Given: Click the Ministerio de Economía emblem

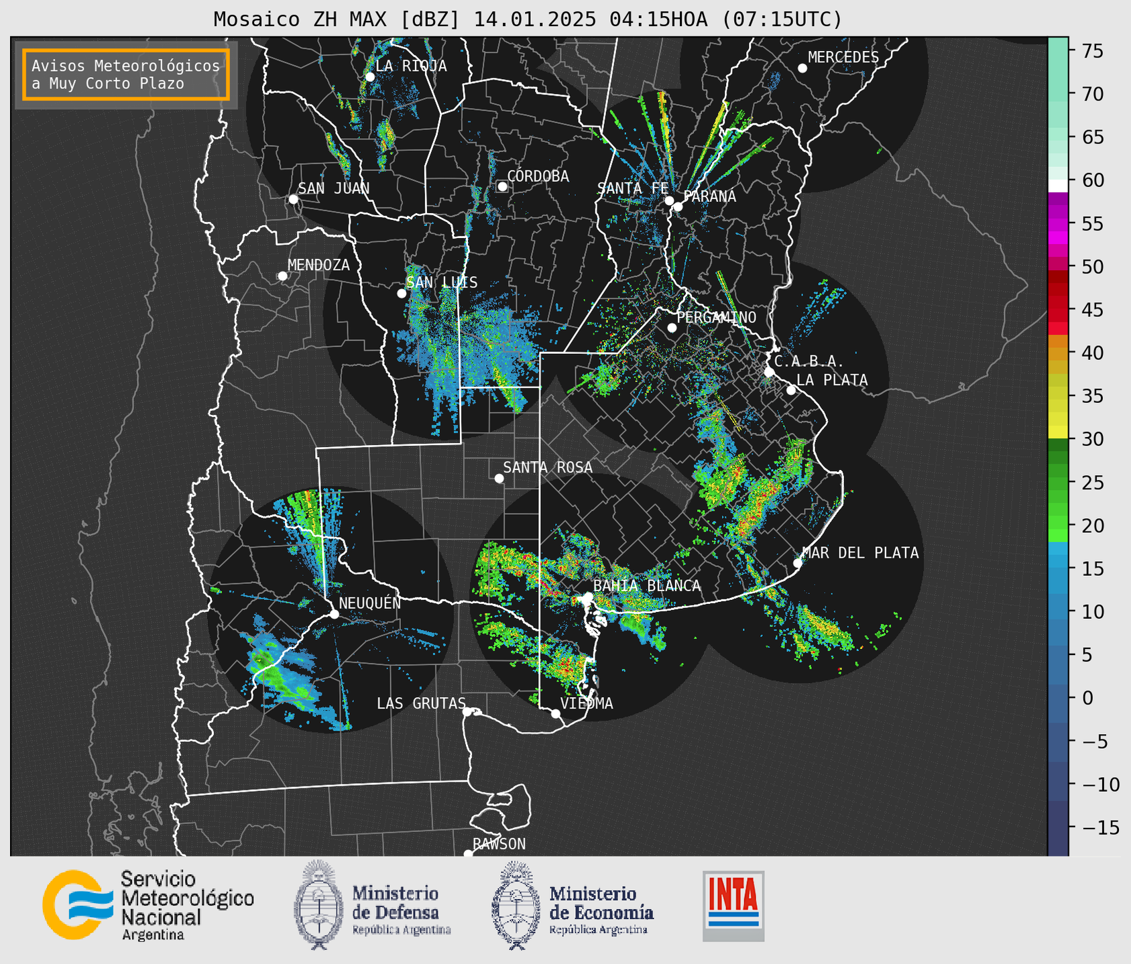Looking at the screenshot, I should [516, 905].
